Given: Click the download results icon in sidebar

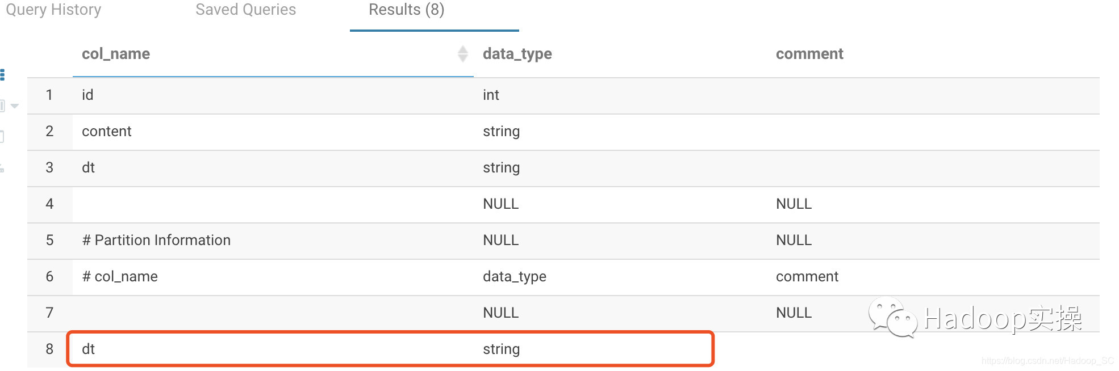Looking at the screenshot, I should pos(2,168).
